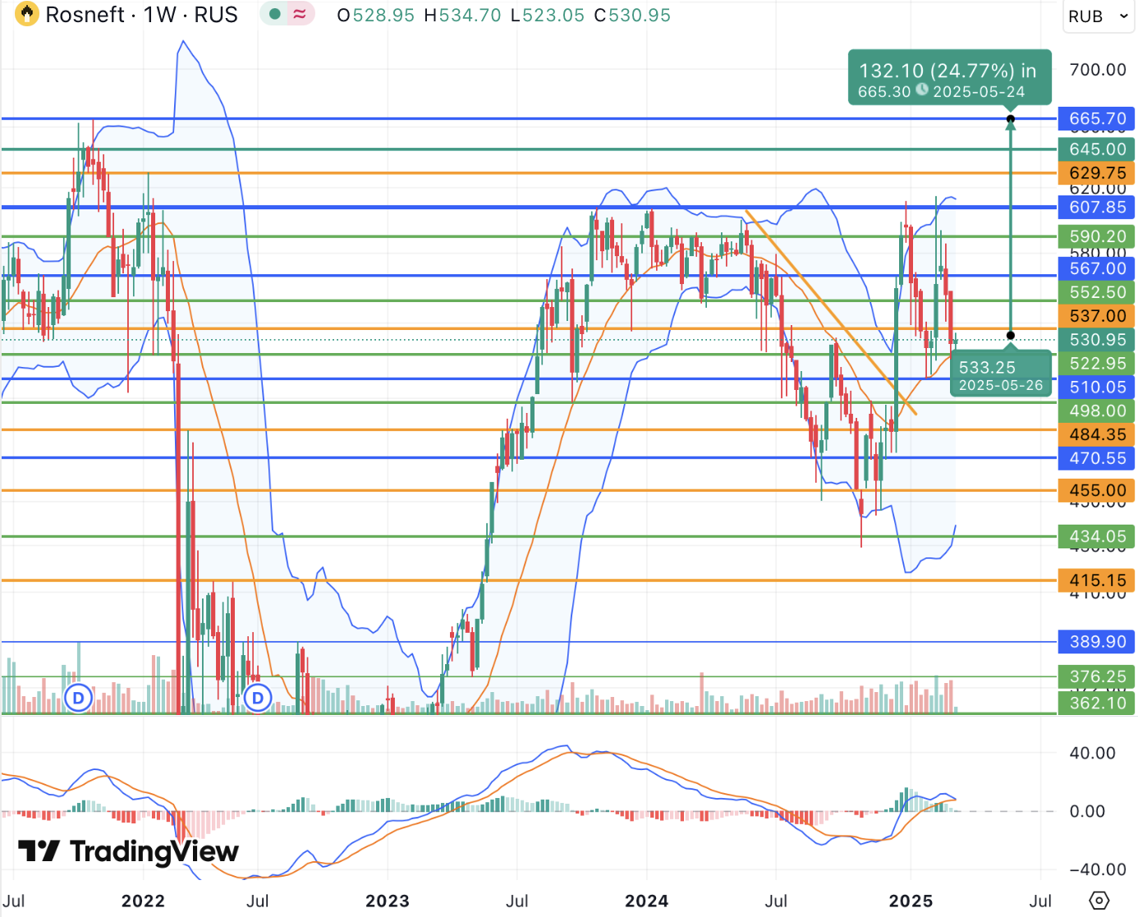This screenshot has height=917, width=1138.
Task: Click the close value C530.95
Action: pos(632,15)
